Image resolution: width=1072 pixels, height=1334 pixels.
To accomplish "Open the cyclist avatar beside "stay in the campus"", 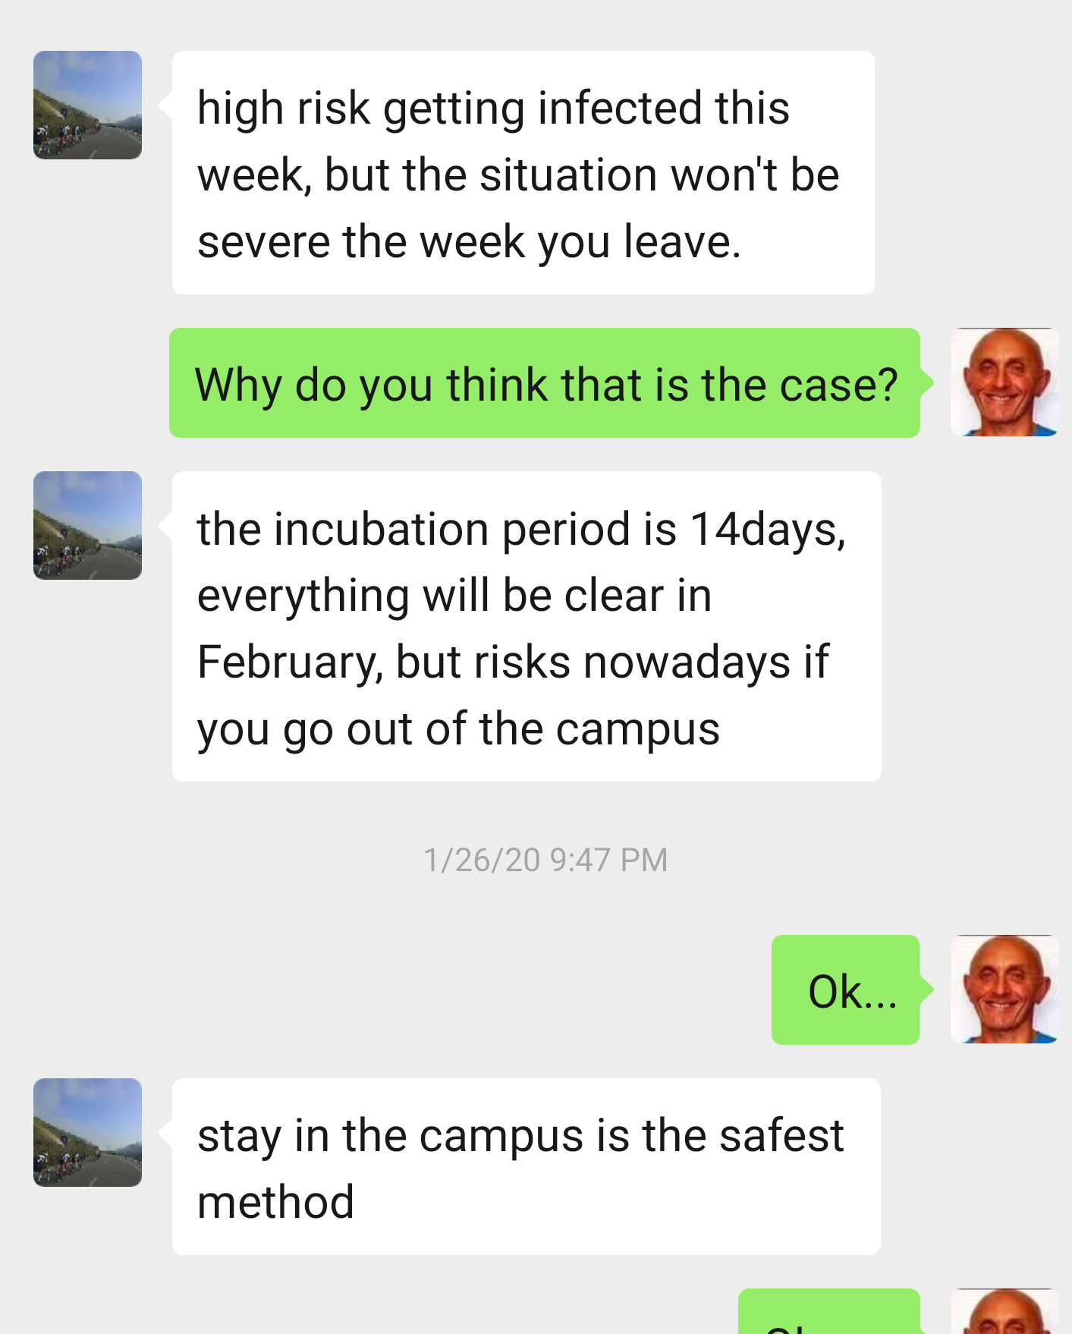I will click(x=87, y=1132).
